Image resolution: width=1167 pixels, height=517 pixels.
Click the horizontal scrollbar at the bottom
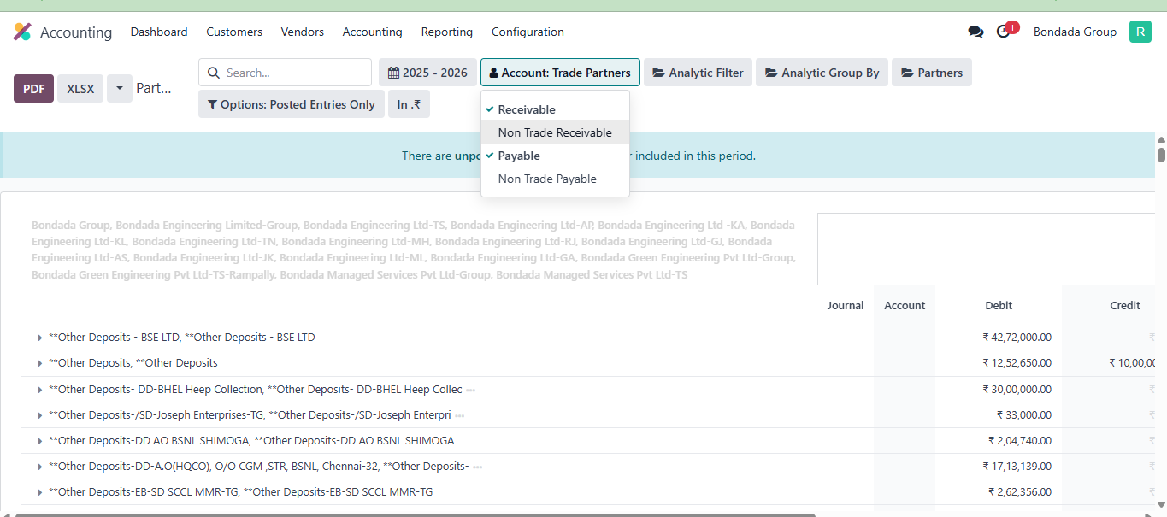tap(416, 514)
